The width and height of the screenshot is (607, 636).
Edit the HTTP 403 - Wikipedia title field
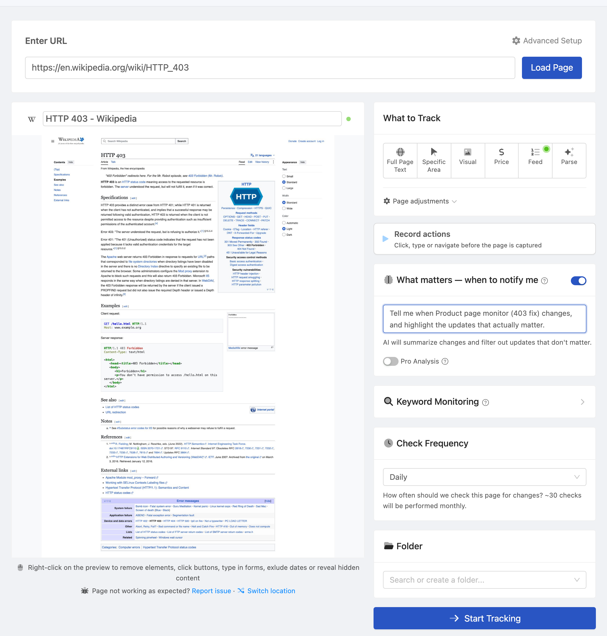click(192, 119)
